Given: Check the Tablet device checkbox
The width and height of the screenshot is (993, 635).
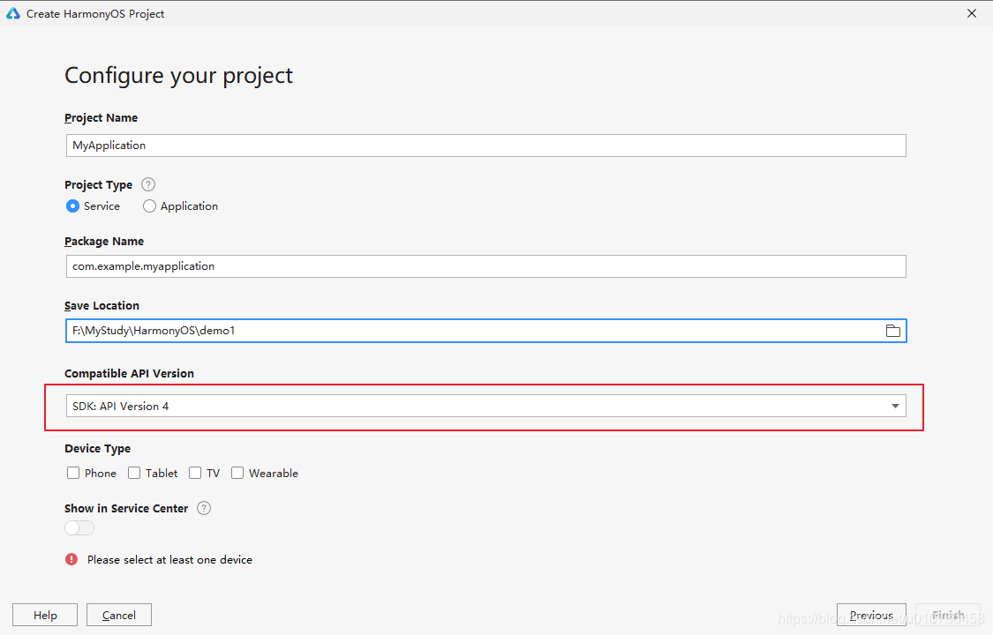Looking at the screenshot, I should [x=134, y=473].
